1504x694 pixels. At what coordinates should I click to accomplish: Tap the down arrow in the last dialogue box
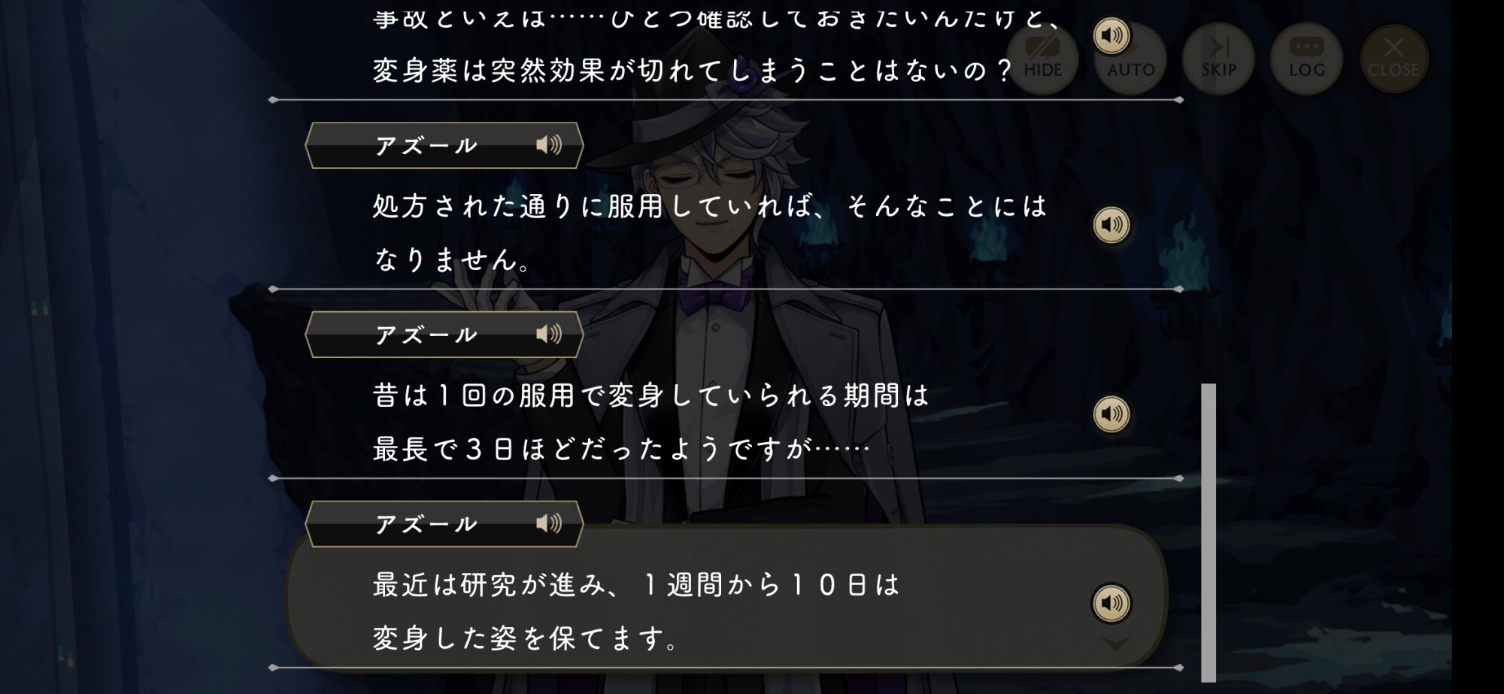pos(1115,644)
